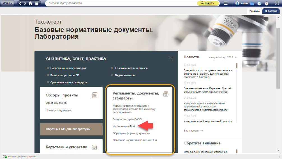Viewport: 282px width, 159px height.
Task: Go back with the left arrow icon
Action: pos(20,3)
